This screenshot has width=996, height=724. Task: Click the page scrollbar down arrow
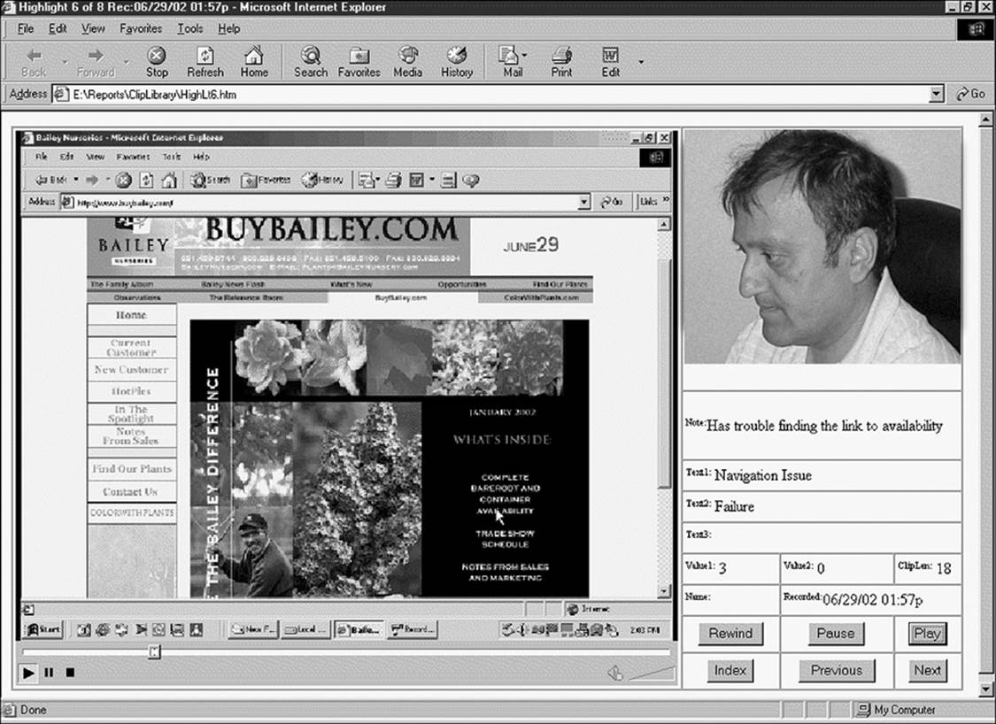click(985, 689)
